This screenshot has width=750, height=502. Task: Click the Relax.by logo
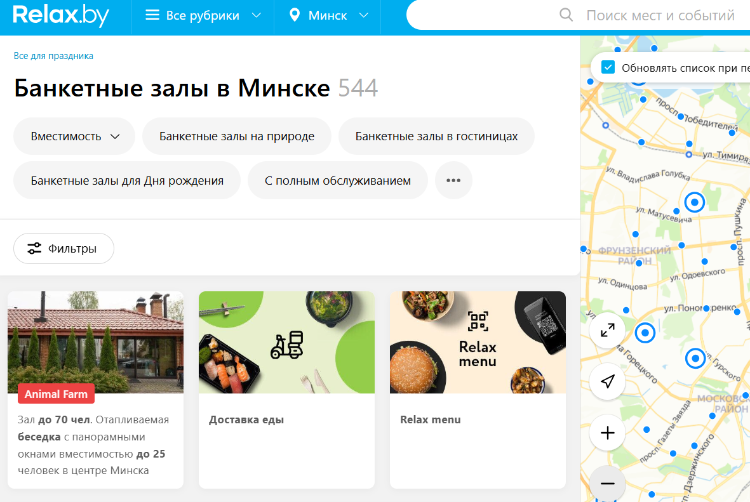click(61, 15)
